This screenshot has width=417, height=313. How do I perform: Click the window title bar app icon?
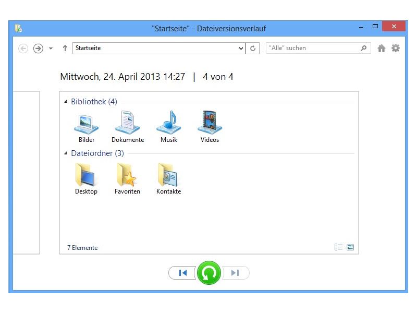[18, 28]
